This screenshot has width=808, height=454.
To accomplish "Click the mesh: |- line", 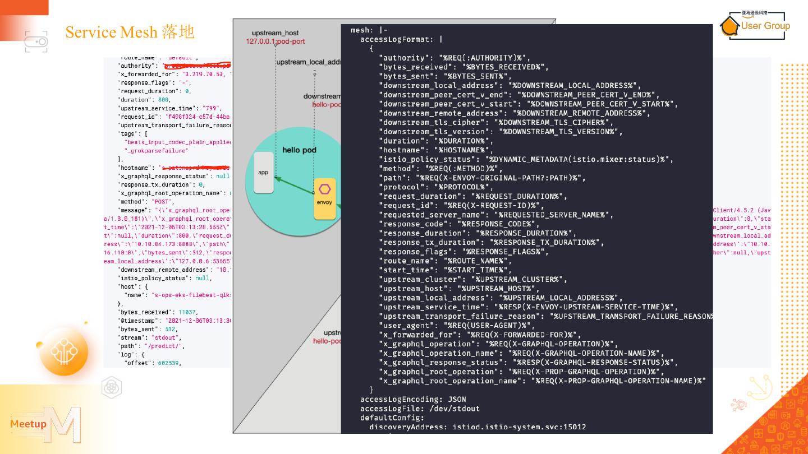I will coord(369,30).
